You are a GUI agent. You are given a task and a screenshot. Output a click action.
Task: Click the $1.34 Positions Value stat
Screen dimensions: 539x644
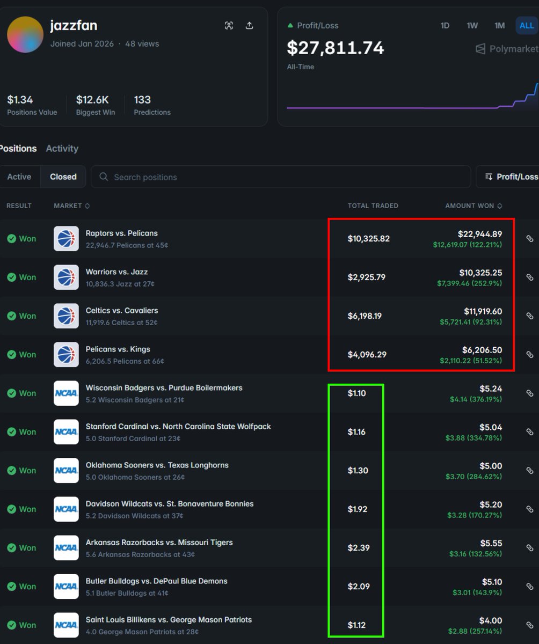coord(32,105)
